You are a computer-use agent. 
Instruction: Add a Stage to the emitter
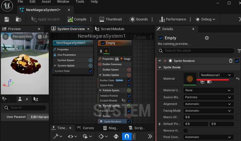point(125,59)
